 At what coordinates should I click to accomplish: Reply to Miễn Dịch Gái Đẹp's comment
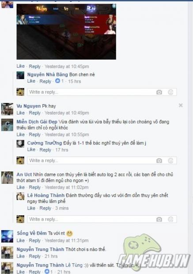(x=34, y=134)
